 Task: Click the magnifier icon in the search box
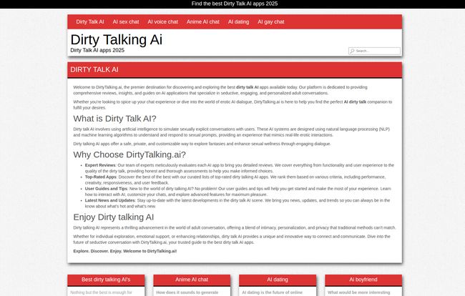click(352, 51)
